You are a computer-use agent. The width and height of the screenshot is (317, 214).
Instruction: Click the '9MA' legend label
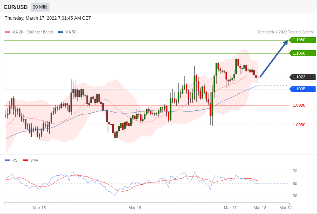click(34, 160)
